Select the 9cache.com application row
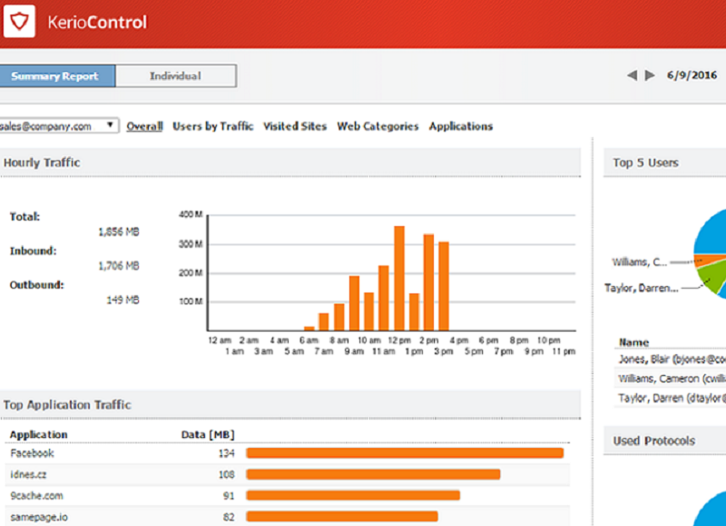The width and height of the screenshot is (726, 526). (36, 496)
